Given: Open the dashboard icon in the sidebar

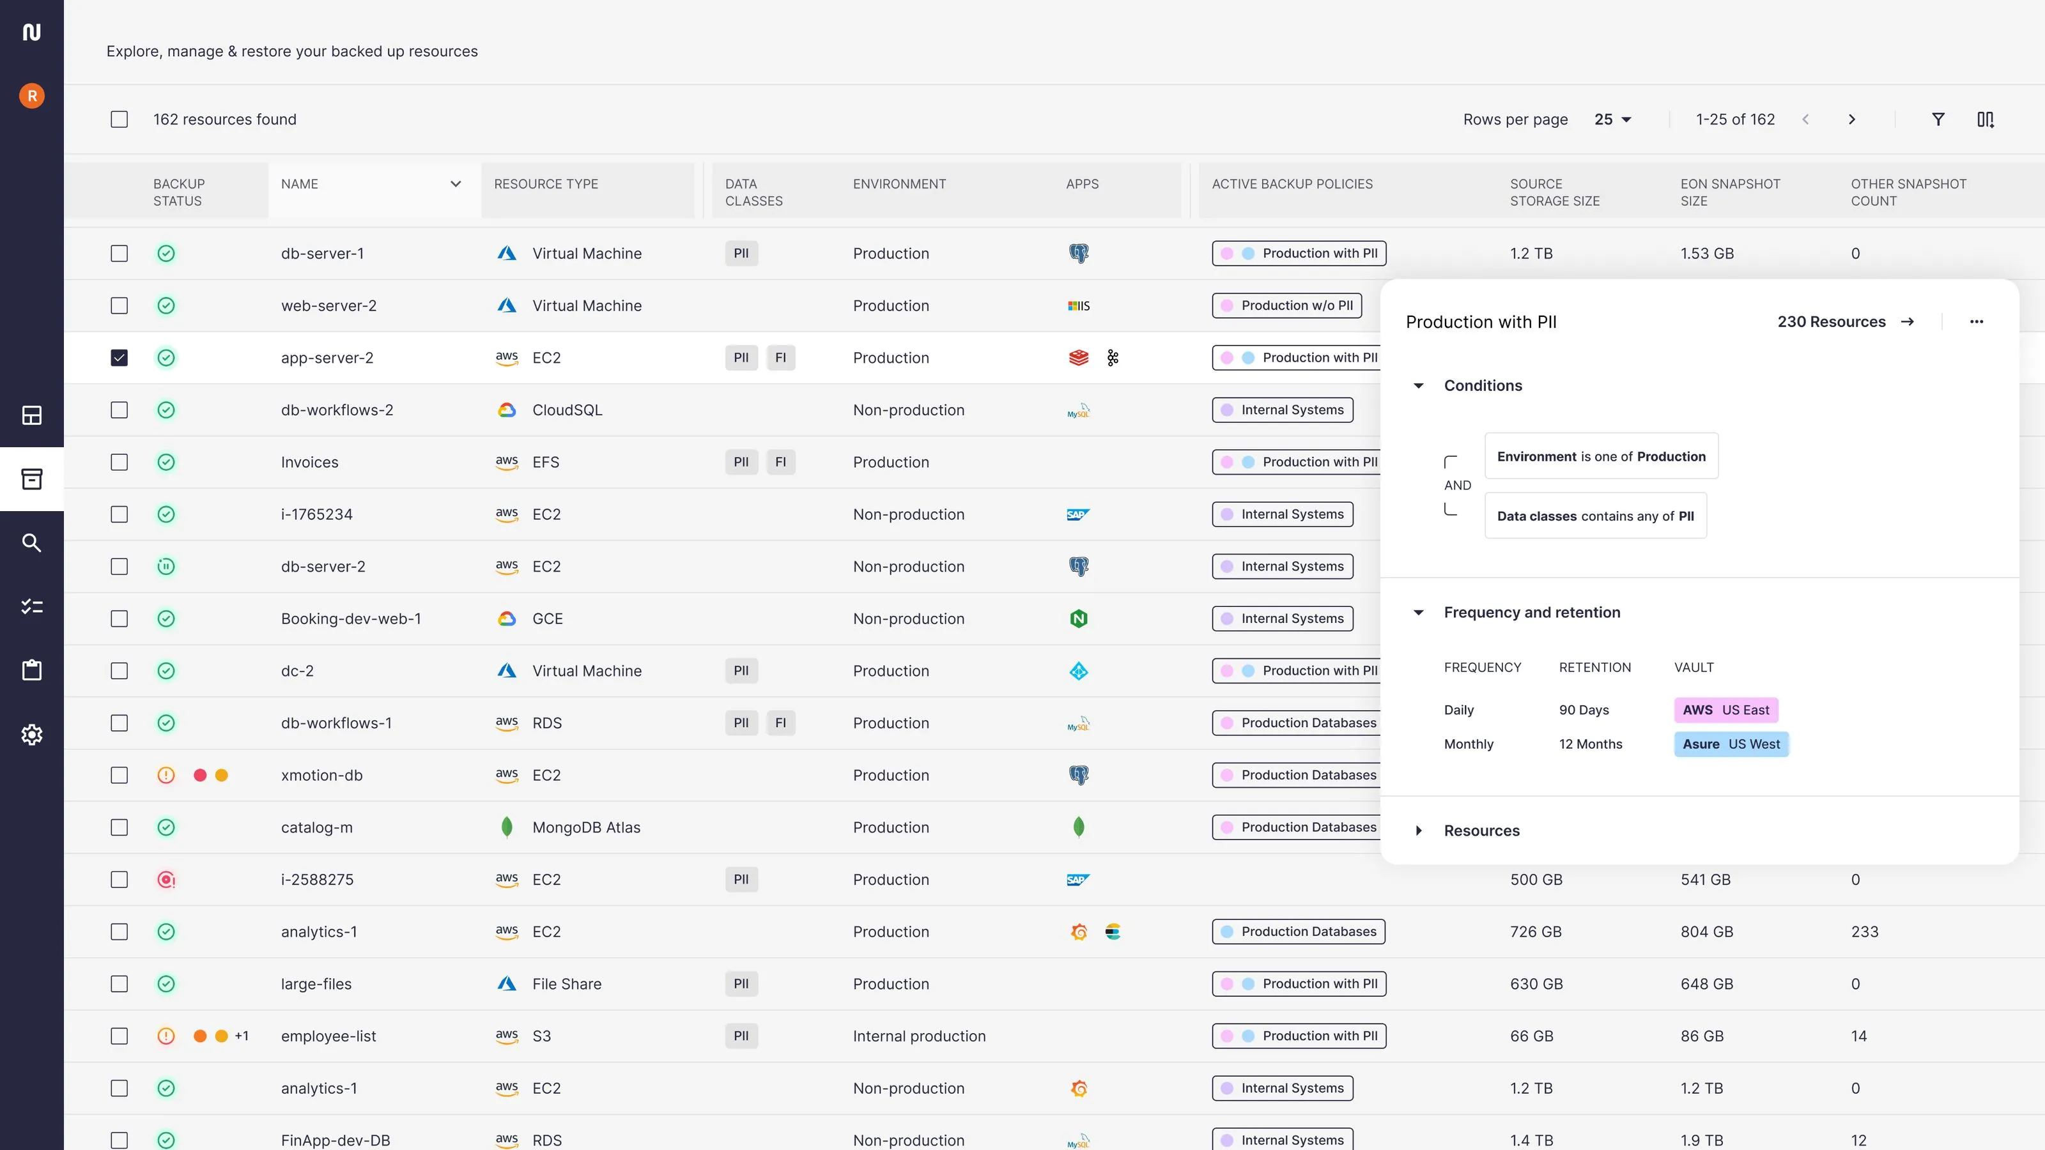Looking at the screenshot, I should (32, 415).
